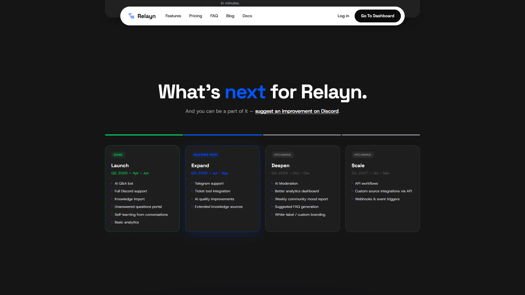Image resolution: width=525 pixels, height=295 pixels.
Task: Open the Blog nav link
Action: point(230,16)
